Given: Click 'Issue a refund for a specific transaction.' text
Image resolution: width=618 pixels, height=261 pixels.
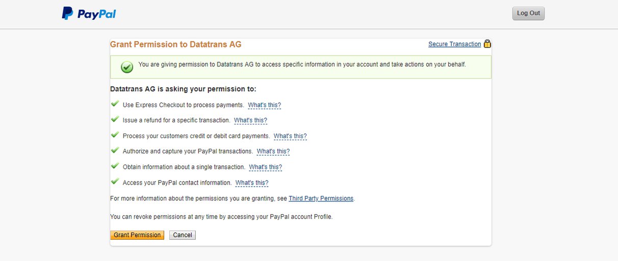Looking at the screenshot, I should point(176,120).
